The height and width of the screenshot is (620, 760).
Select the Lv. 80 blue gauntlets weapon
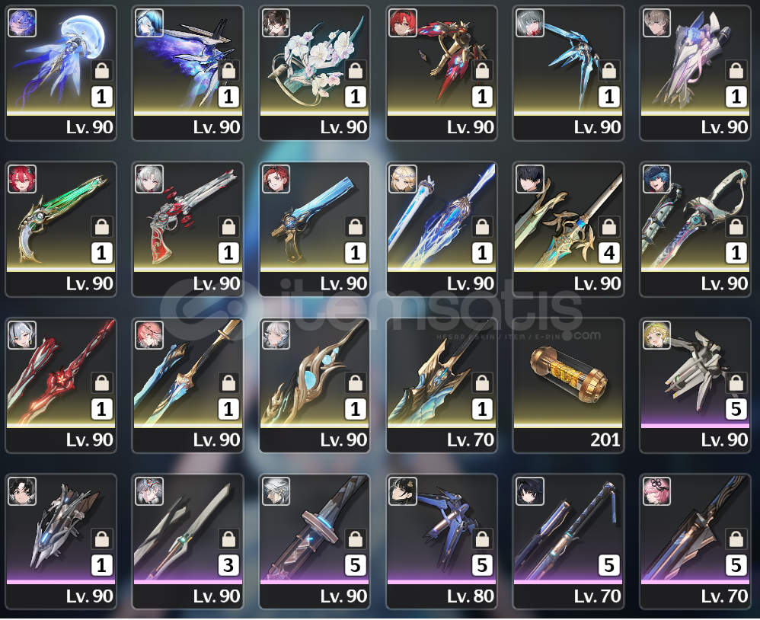(442, 542)
